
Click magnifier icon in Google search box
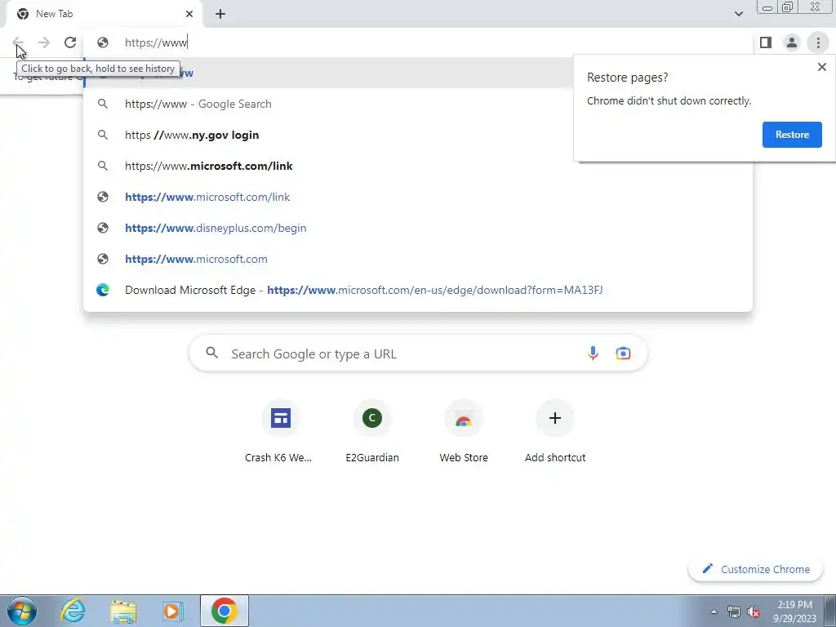tap(211, 353)
